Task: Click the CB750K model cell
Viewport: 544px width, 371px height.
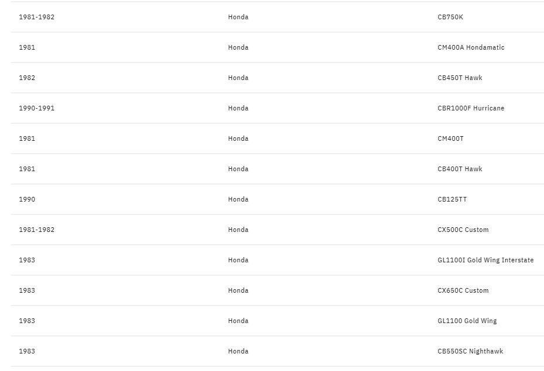Action: pyautogui.click(x=450, y=17)
